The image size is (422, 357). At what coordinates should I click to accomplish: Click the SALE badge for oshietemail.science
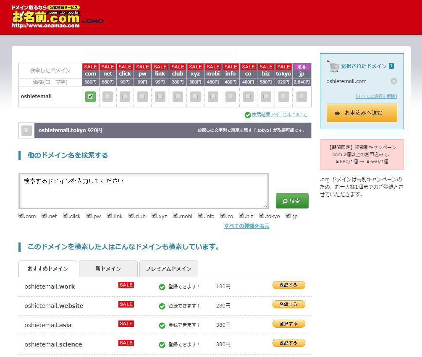(126, 343)
